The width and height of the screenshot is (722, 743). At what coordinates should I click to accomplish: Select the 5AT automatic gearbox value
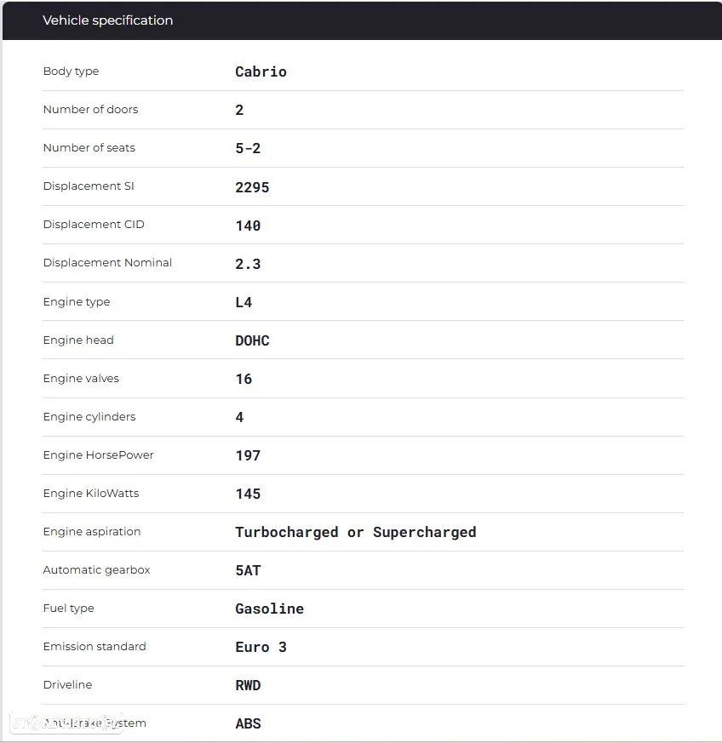(x=248, y=570)
